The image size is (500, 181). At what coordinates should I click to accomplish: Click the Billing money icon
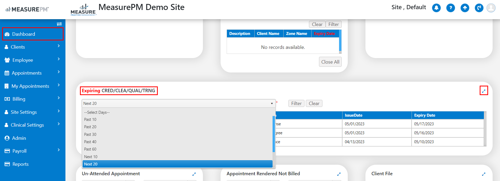click(x=7, y=99)
